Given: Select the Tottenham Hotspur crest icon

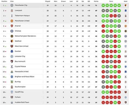Looking at the screenshot, I should click(12, 16).
